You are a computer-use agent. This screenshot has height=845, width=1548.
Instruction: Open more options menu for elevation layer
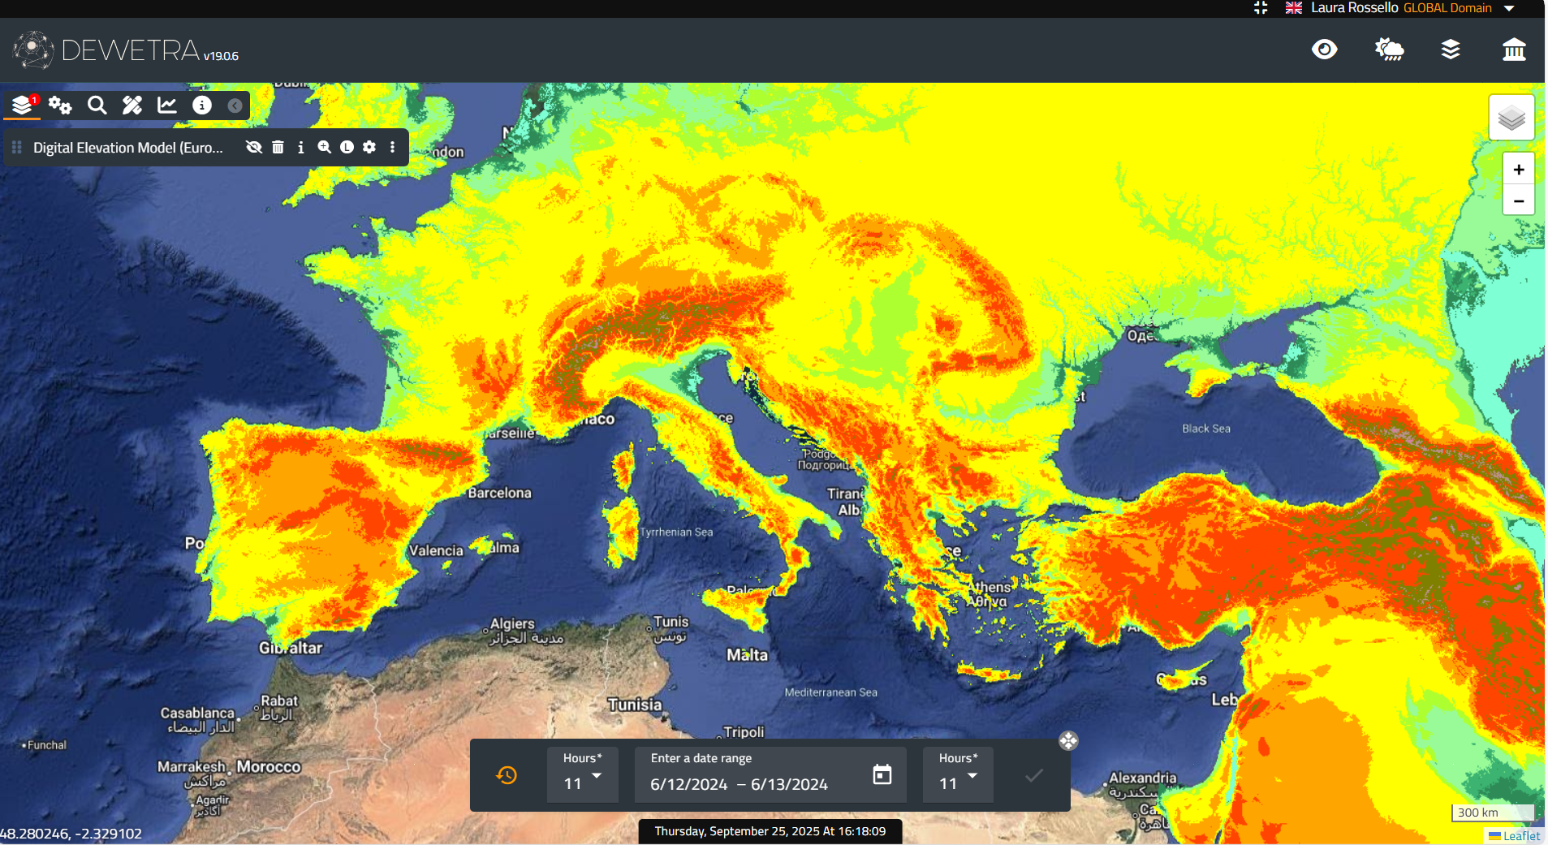coord(392,147)
